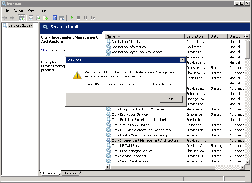
Task: Click gear icon of Citrix Smart Card Service
Action: 109,161
